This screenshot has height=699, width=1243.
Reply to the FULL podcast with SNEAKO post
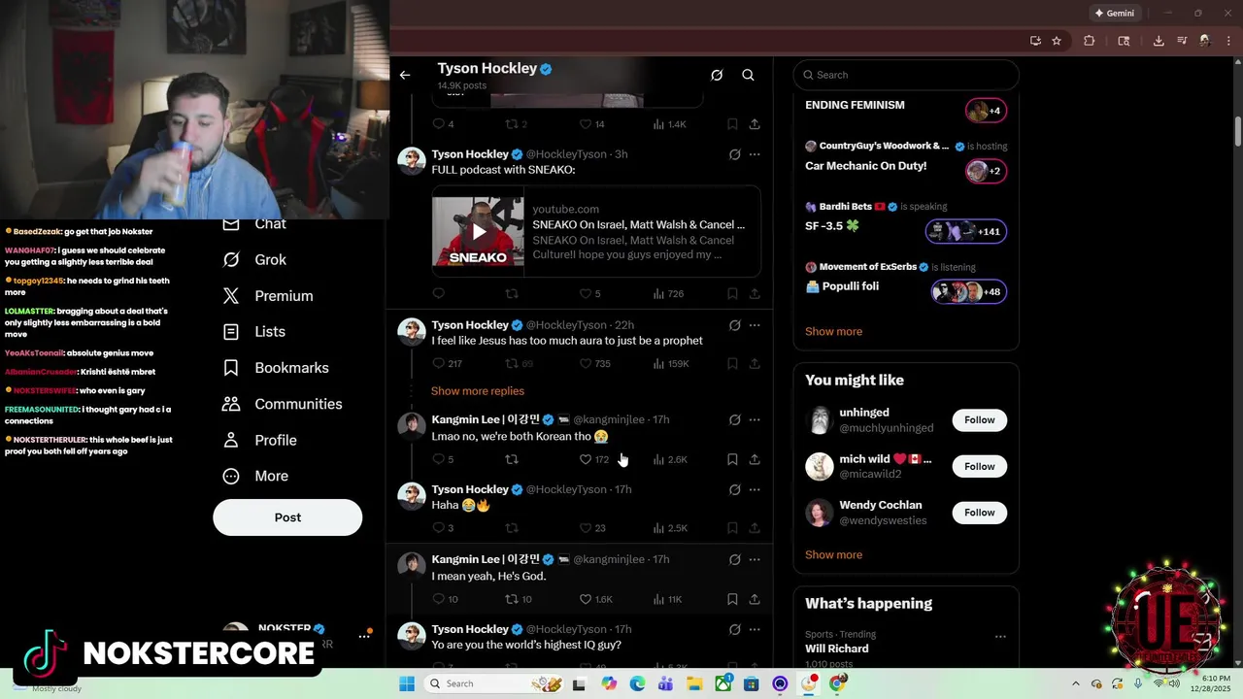click(x=439, y=293)
